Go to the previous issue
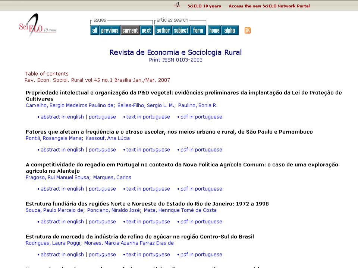Screen dimensions: 358x268 click(110, 30)
